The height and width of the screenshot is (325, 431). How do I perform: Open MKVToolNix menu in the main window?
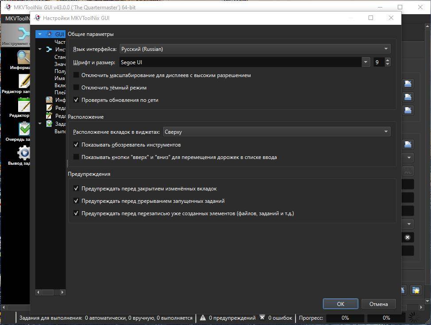click(x=17, y=19)
